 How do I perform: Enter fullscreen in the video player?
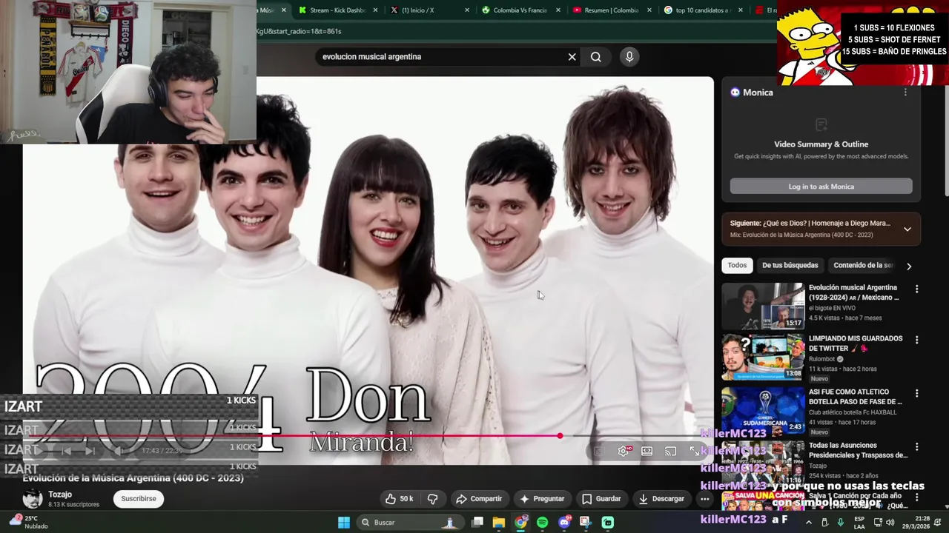coord(694,451)
